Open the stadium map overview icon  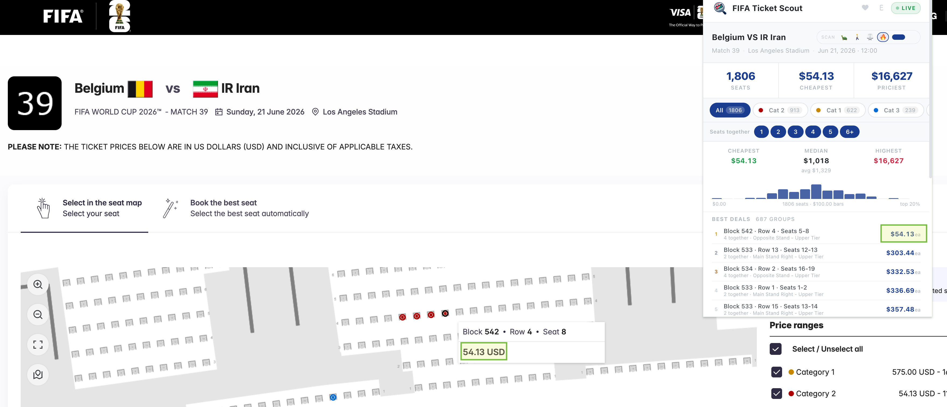37,374
